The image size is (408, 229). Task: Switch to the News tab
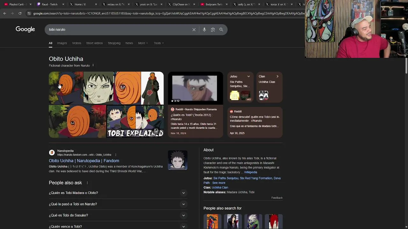pyautogui.click(x=129, y=43)
